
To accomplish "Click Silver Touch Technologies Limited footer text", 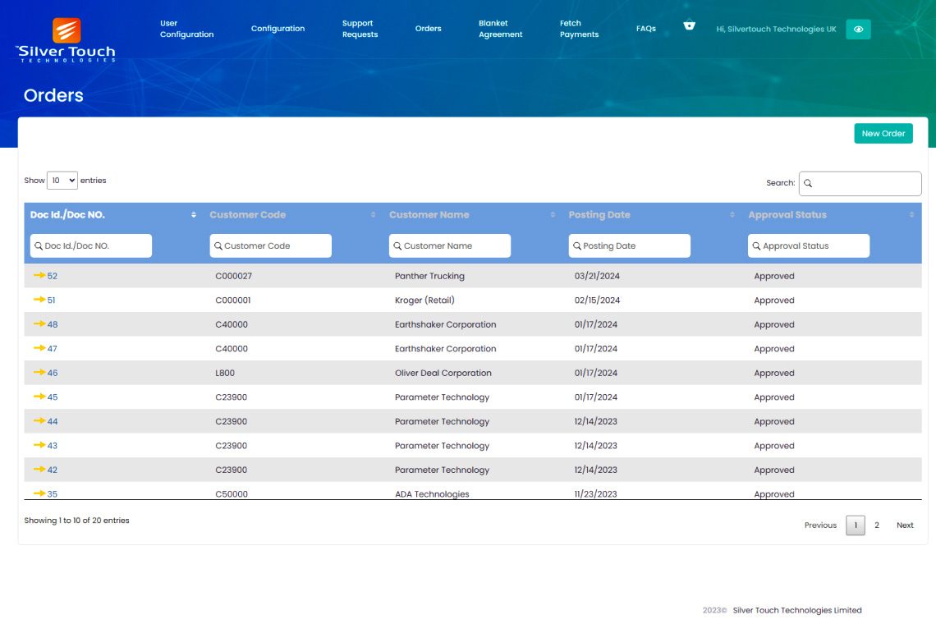I will 797,610.
